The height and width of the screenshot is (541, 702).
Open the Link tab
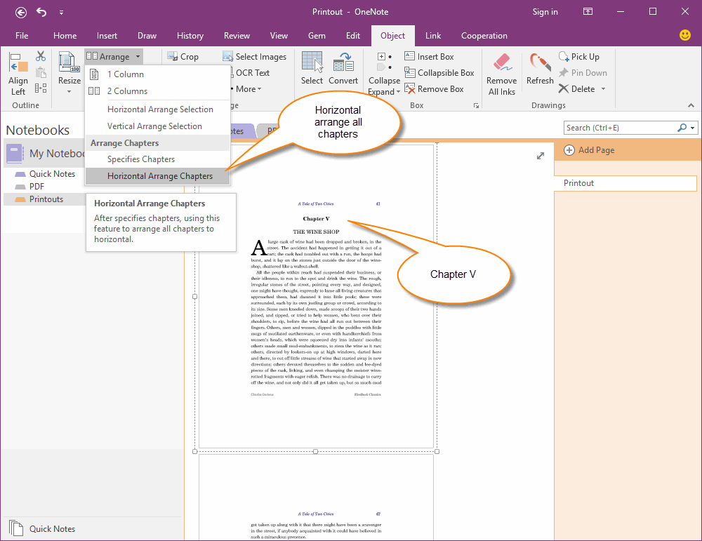coord(433,36)
